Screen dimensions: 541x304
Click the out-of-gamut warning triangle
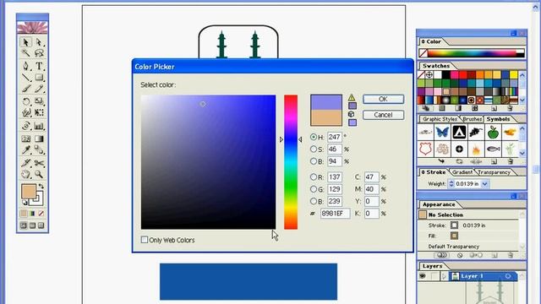pyautogui.click(x=352, y=98)
